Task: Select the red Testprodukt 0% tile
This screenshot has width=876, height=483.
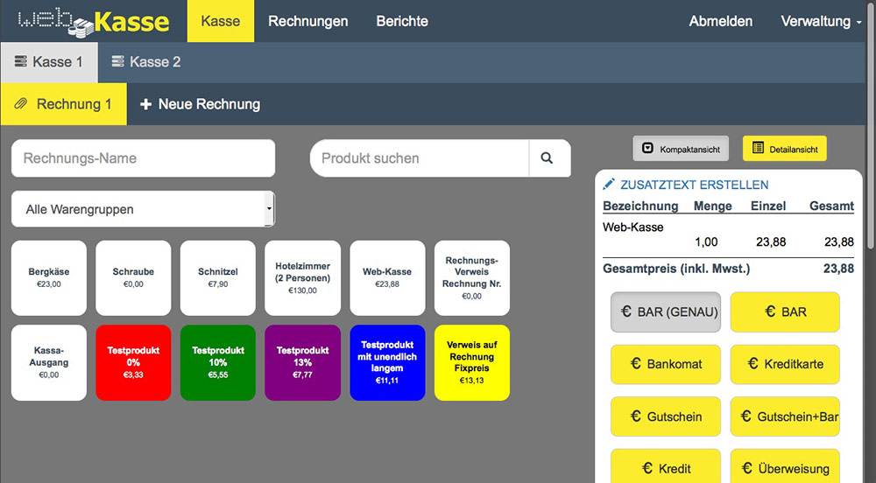Action: (x=133, y=362)
